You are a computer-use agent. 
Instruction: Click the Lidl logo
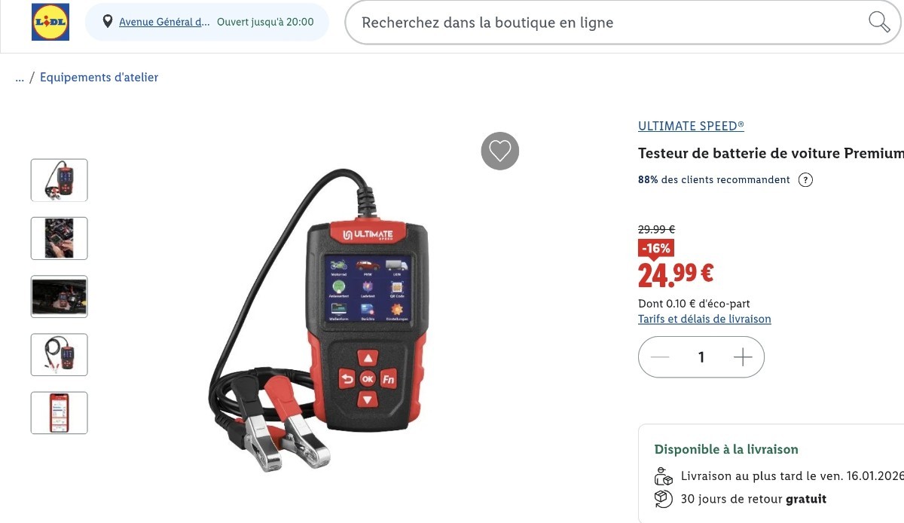click(50, 22)
